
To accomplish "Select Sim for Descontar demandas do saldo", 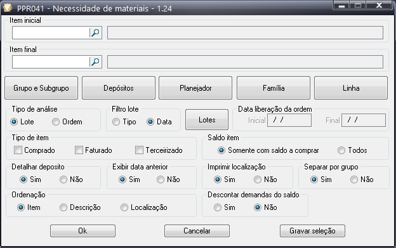I will tap(218, 207).
